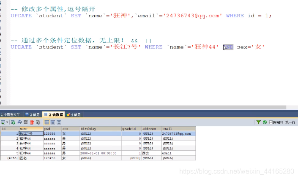Click the sex='女' condition in editor
Image resolution: width=298 pixels, height=179 pixels.
click(251, 47)
